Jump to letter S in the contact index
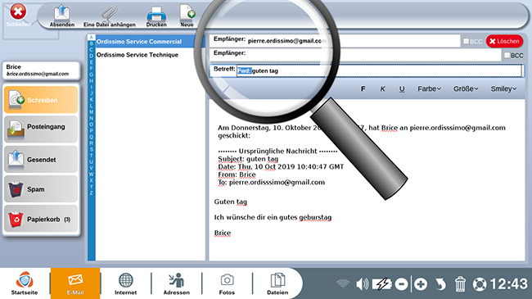 pos(91,149)
